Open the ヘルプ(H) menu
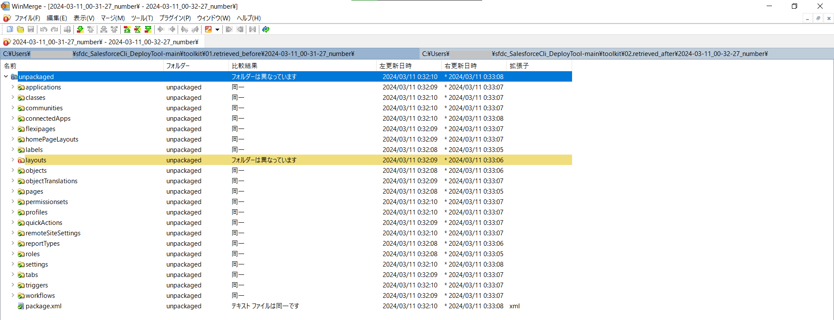Viewport: 834px width, 320px height. (248, 18)
